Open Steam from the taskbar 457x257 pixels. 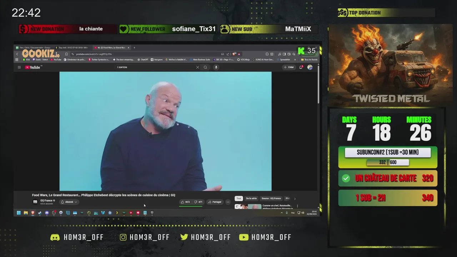(40, 213)
